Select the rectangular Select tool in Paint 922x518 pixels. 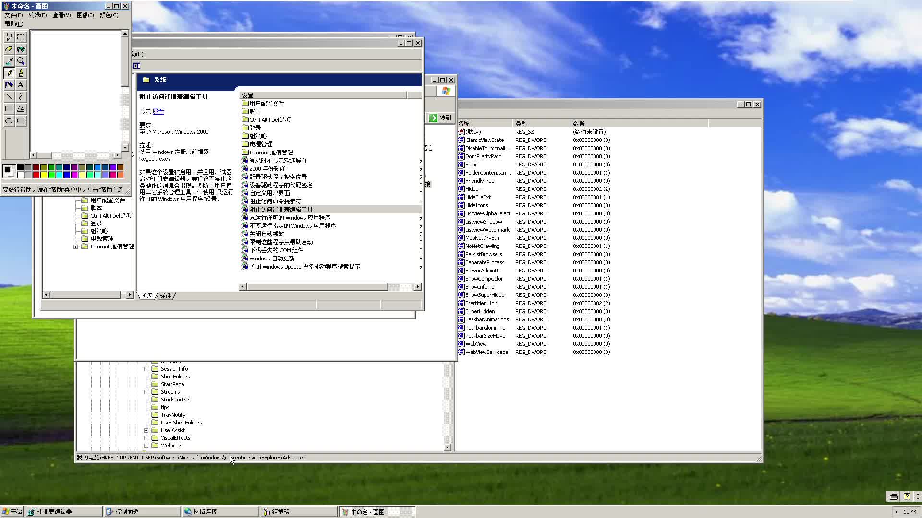pos(21,36)
